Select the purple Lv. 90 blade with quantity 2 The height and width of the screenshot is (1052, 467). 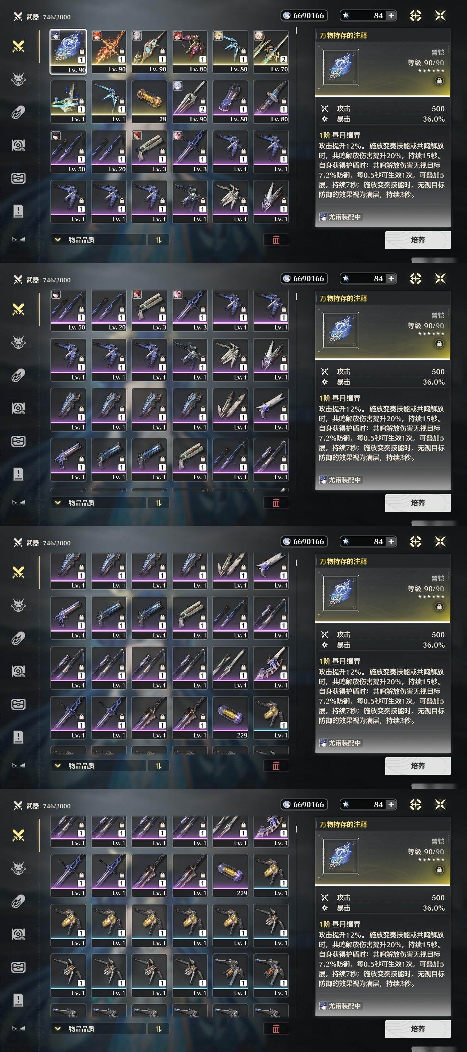[x=190, y=101]
